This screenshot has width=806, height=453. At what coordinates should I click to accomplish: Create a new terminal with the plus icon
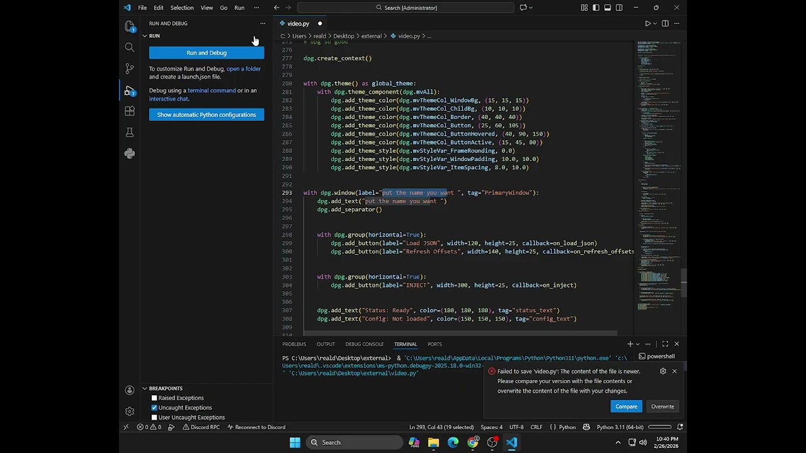[x=630, y=344]
